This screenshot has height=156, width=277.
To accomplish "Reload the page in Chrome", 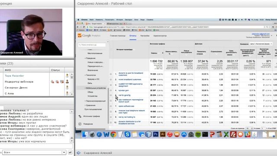I will (84, 27).
